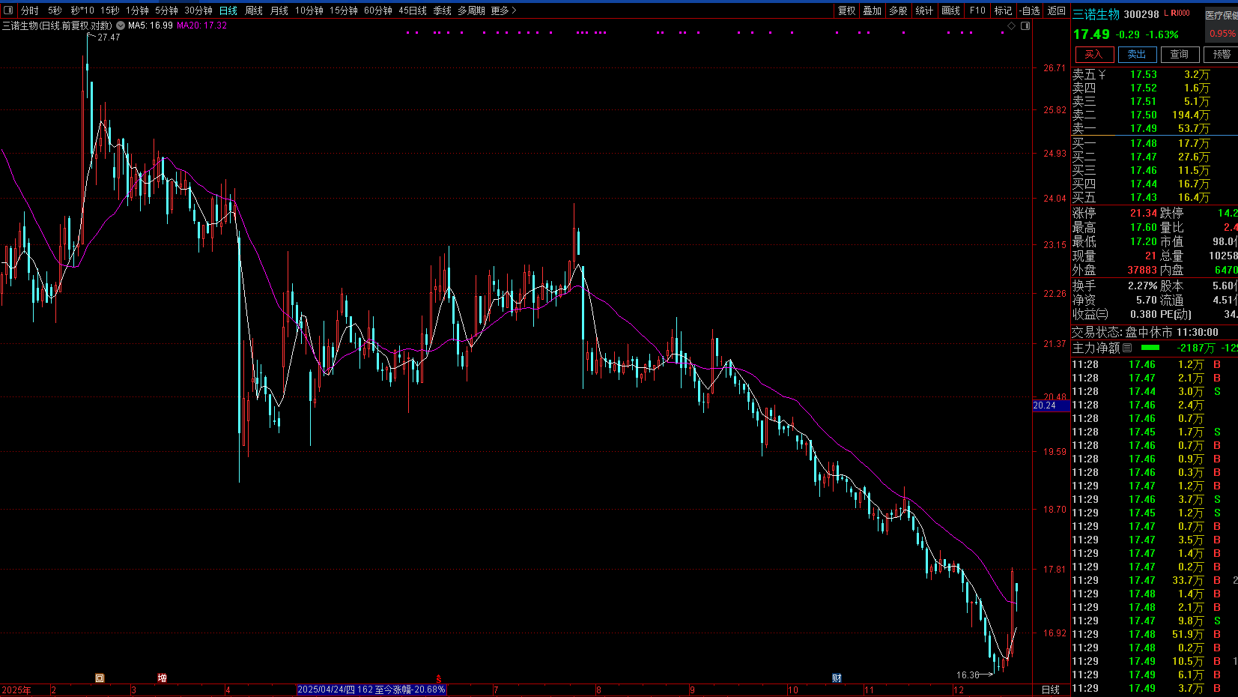Click the 返回 back button
Viewport: 1238px width, 697px height.
1057,10
